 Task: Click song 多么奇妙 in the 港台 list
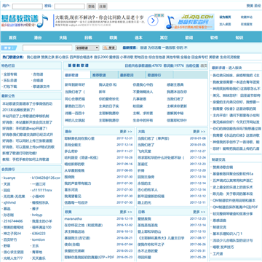71,151
